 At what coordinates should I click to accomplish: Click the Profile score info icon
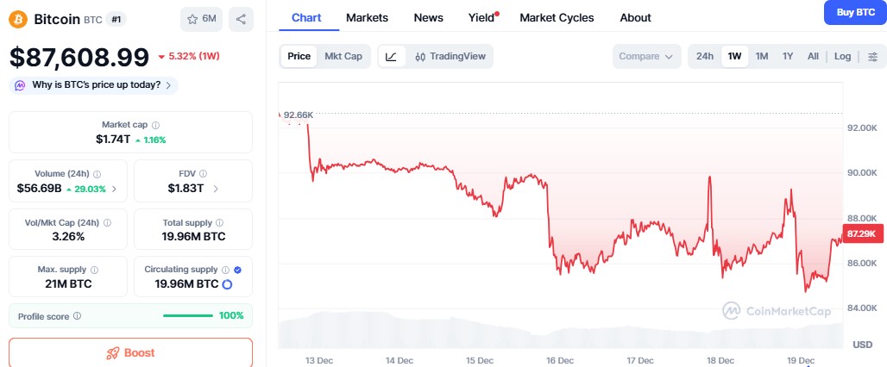78,316
